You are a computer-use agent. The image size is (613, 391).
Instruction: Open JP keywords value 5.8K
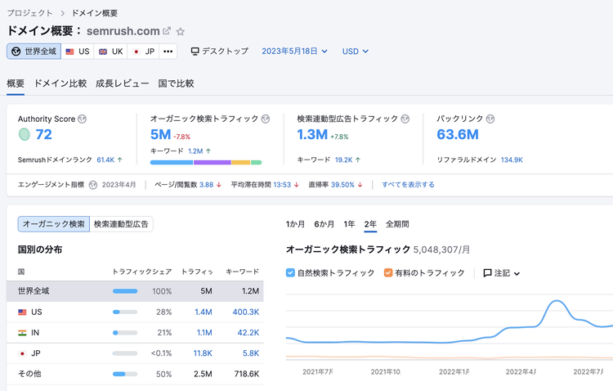251,353
